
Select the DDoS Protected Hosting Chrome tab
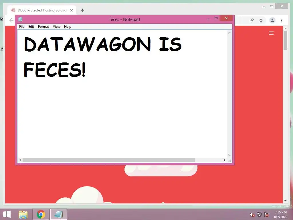[42, 10]
